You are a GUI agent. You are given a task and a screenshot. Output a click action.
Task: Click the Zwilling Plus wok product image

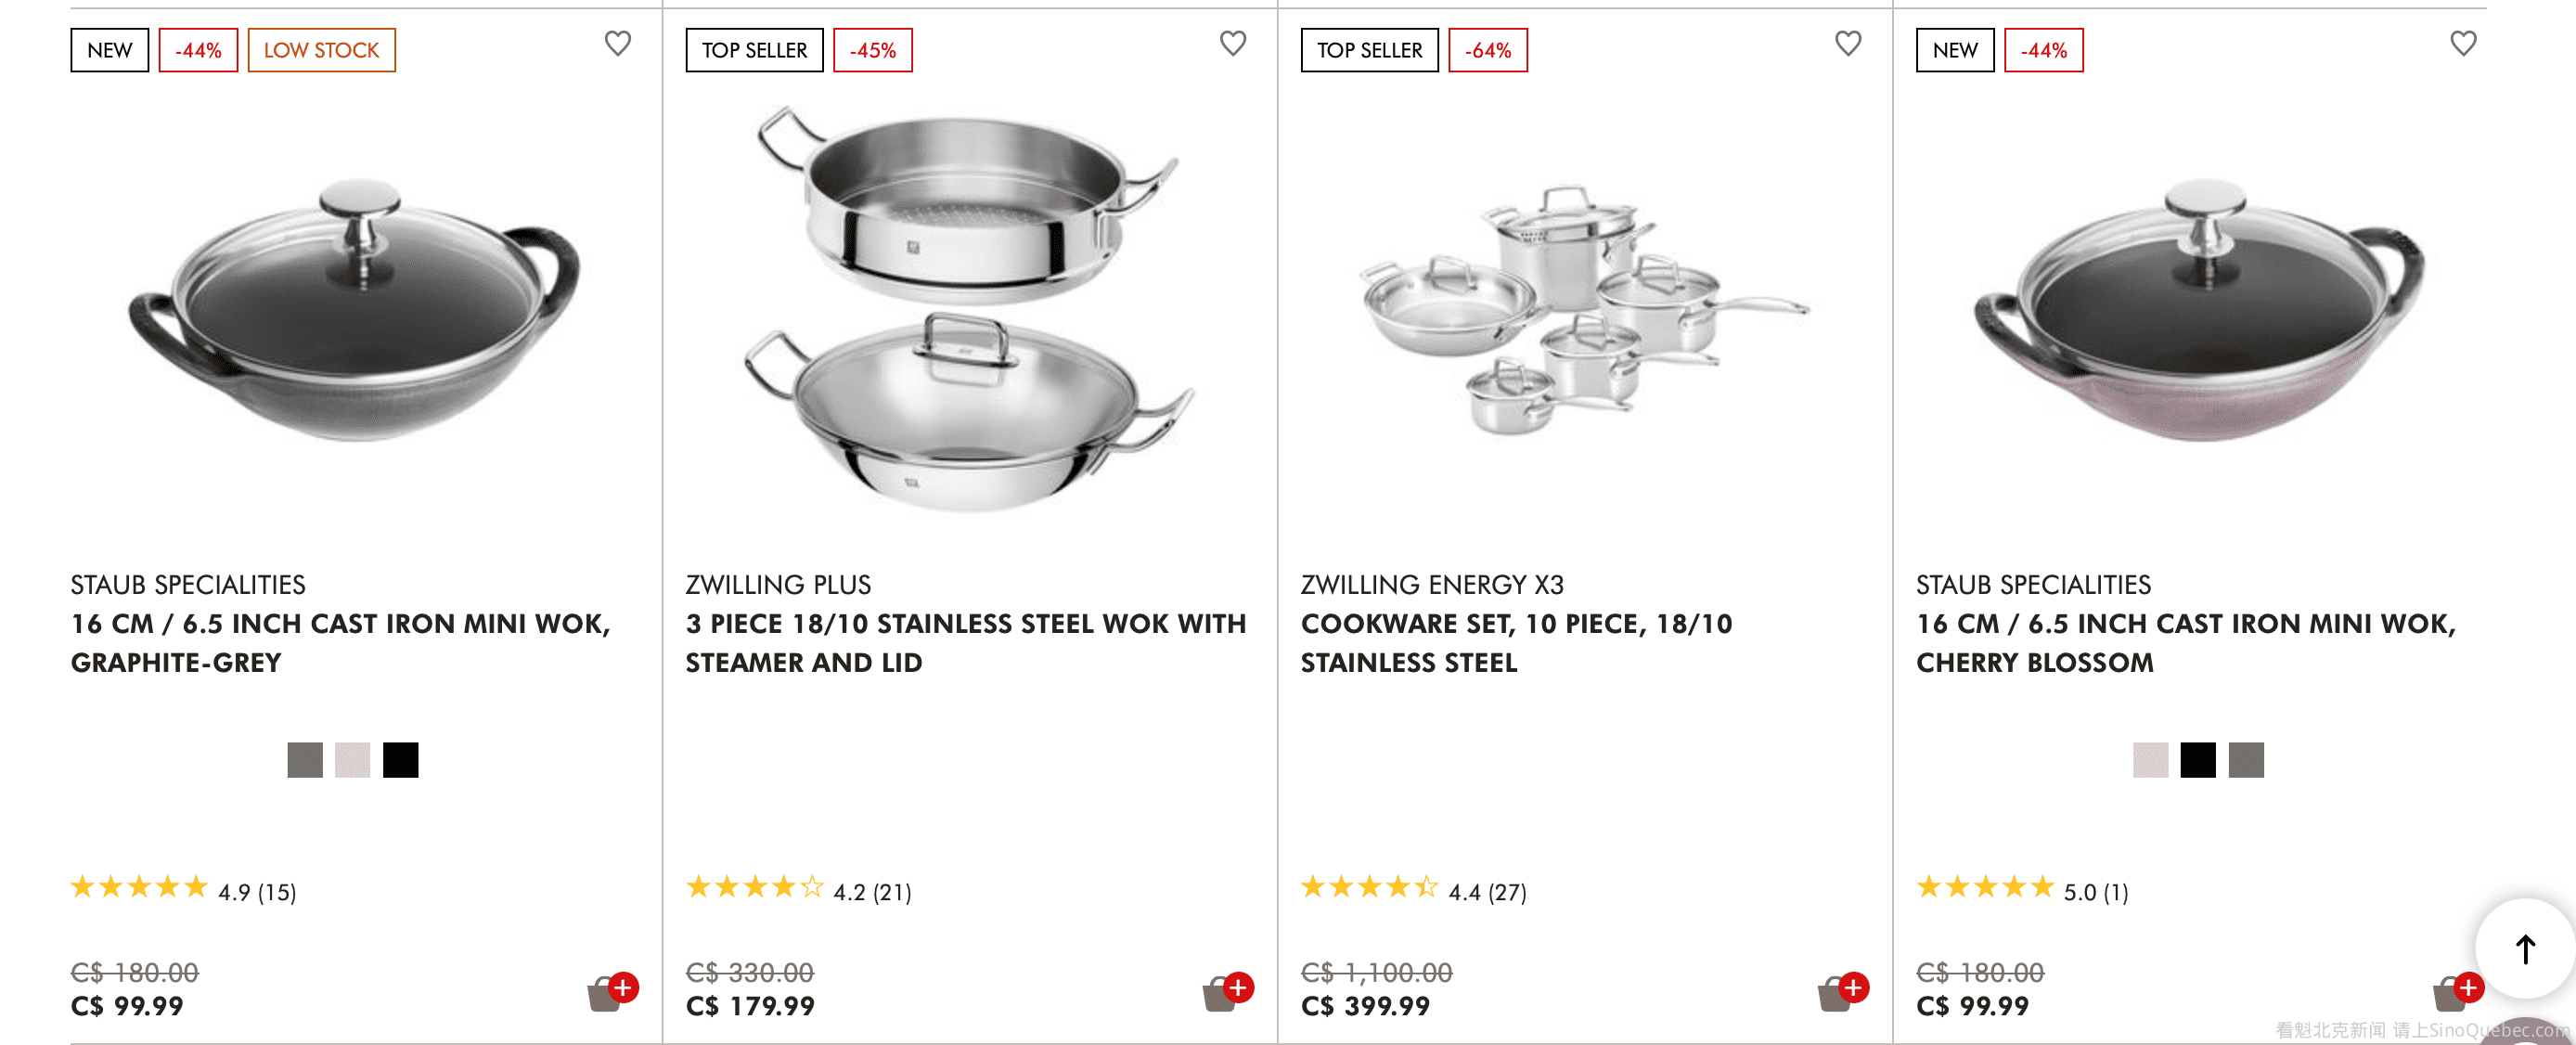point(968,310)
